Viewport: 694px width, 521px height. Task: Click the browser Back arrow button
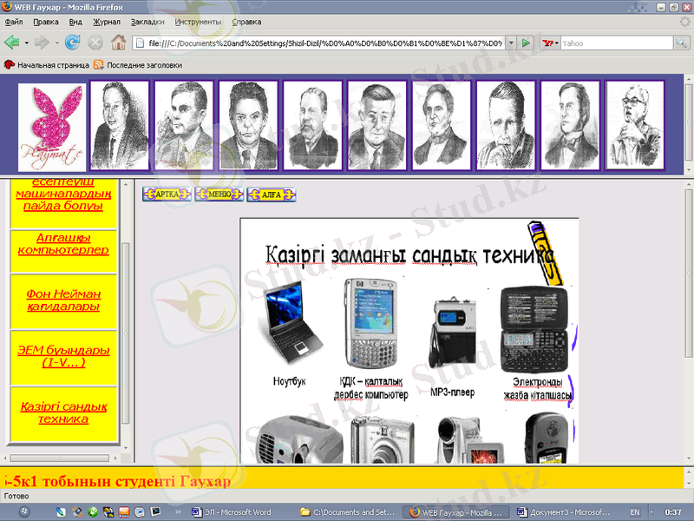11,42
